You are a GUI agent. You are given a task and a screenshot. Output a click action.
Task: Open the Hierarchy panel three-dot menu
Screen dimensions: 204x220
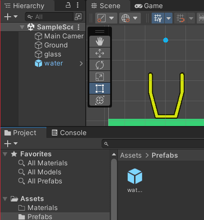pos(78,5)
